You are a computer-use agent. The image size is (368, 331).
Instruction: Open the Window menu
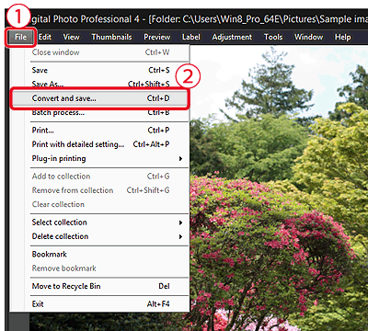[308, 37]
